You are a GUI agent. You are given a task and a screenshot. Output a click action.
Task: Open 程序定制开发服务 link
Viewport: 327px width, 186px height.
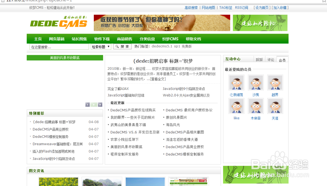click(125, 154)
